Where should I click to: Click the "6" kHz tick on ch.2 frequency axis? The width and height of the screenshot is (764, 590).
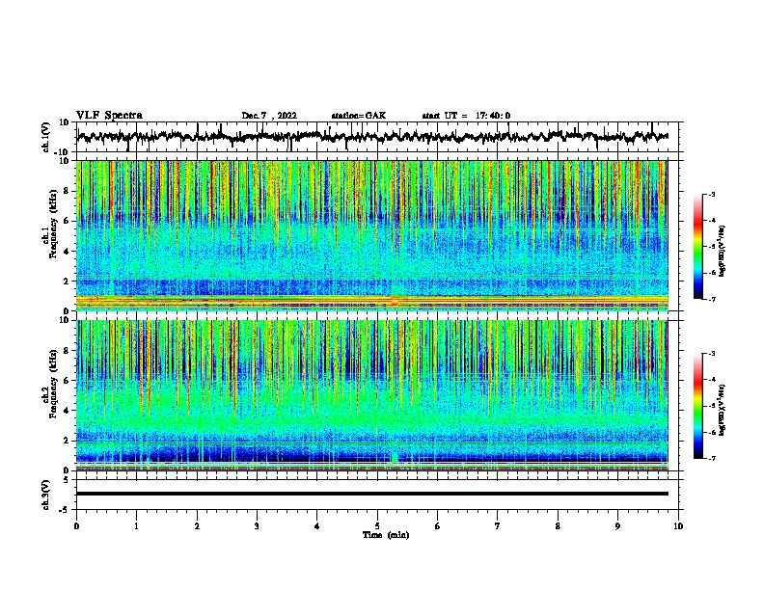coord(67,381)
